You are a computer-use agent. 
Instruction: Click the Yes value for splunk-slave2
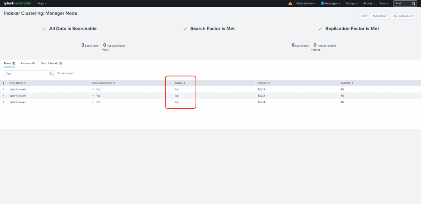point(98,89)
